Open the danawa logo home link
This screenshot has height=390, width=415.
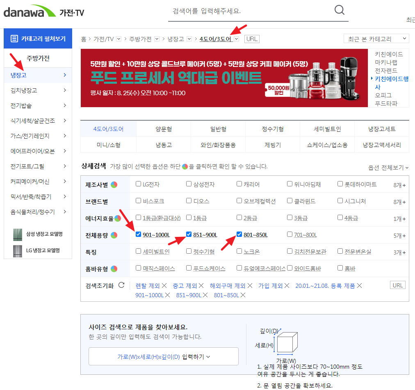[29, 11]
